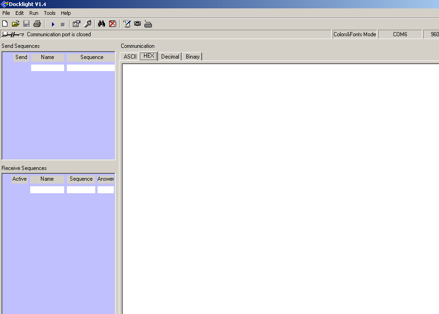The width and height of the screenshot is (439, 314).
Task: Click the Notepad toolbar icon
Action: pos(127,24)
